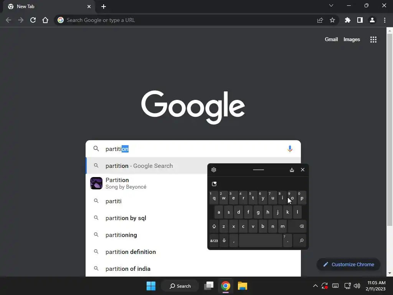Open the Google apps grid
The height and width of the screenshot is (295, 393).
pos(373,40)
